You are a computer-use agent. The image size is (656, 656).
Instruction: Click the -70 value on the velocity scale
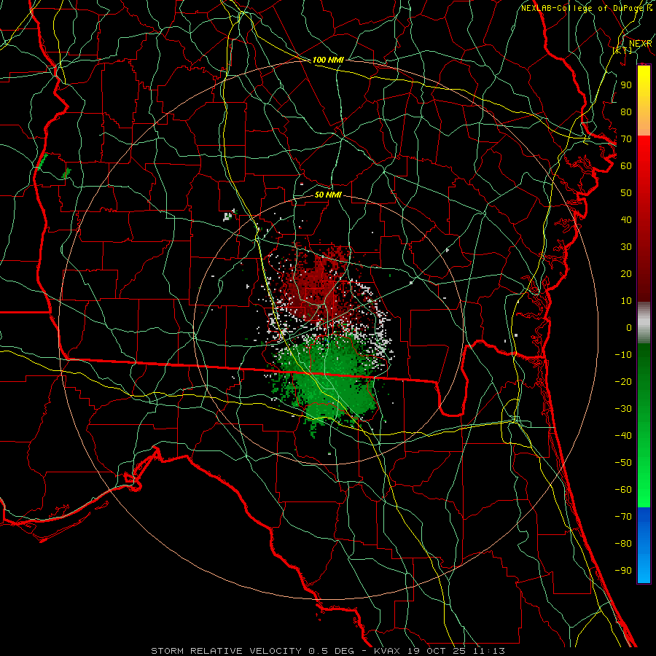(x=623, y=517)
